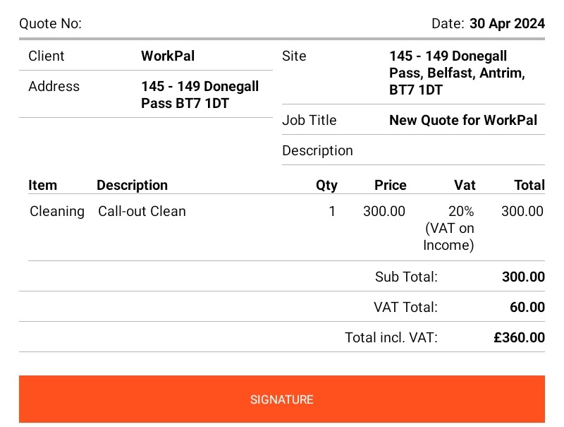Viewport: 564px width, 427px height.
Task: Click the date 30 Apr 2024
Action: (507, 23)
